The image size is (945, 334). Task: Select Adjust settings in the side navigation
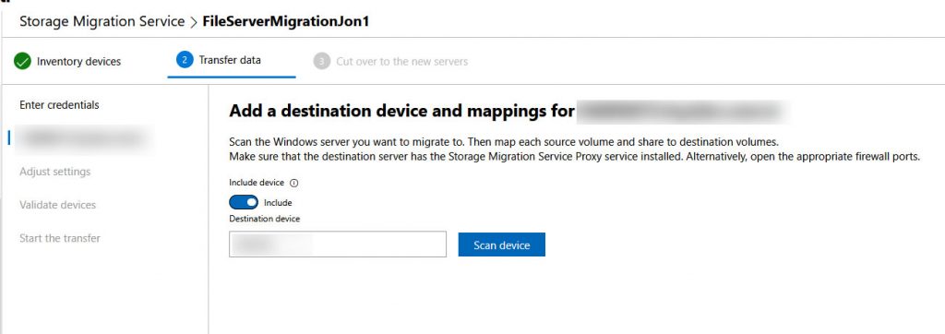click(54, 172)
